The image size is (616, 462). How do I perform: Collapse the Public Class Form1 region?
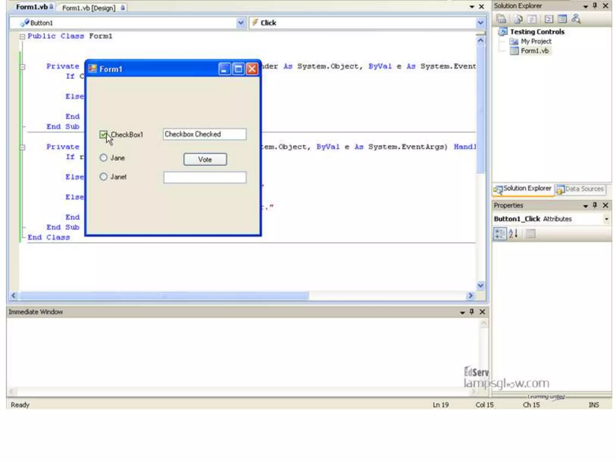22,37
